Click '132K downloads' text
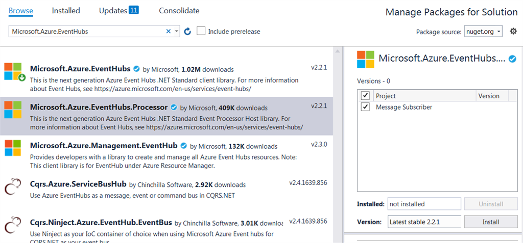 coord(253,147)
